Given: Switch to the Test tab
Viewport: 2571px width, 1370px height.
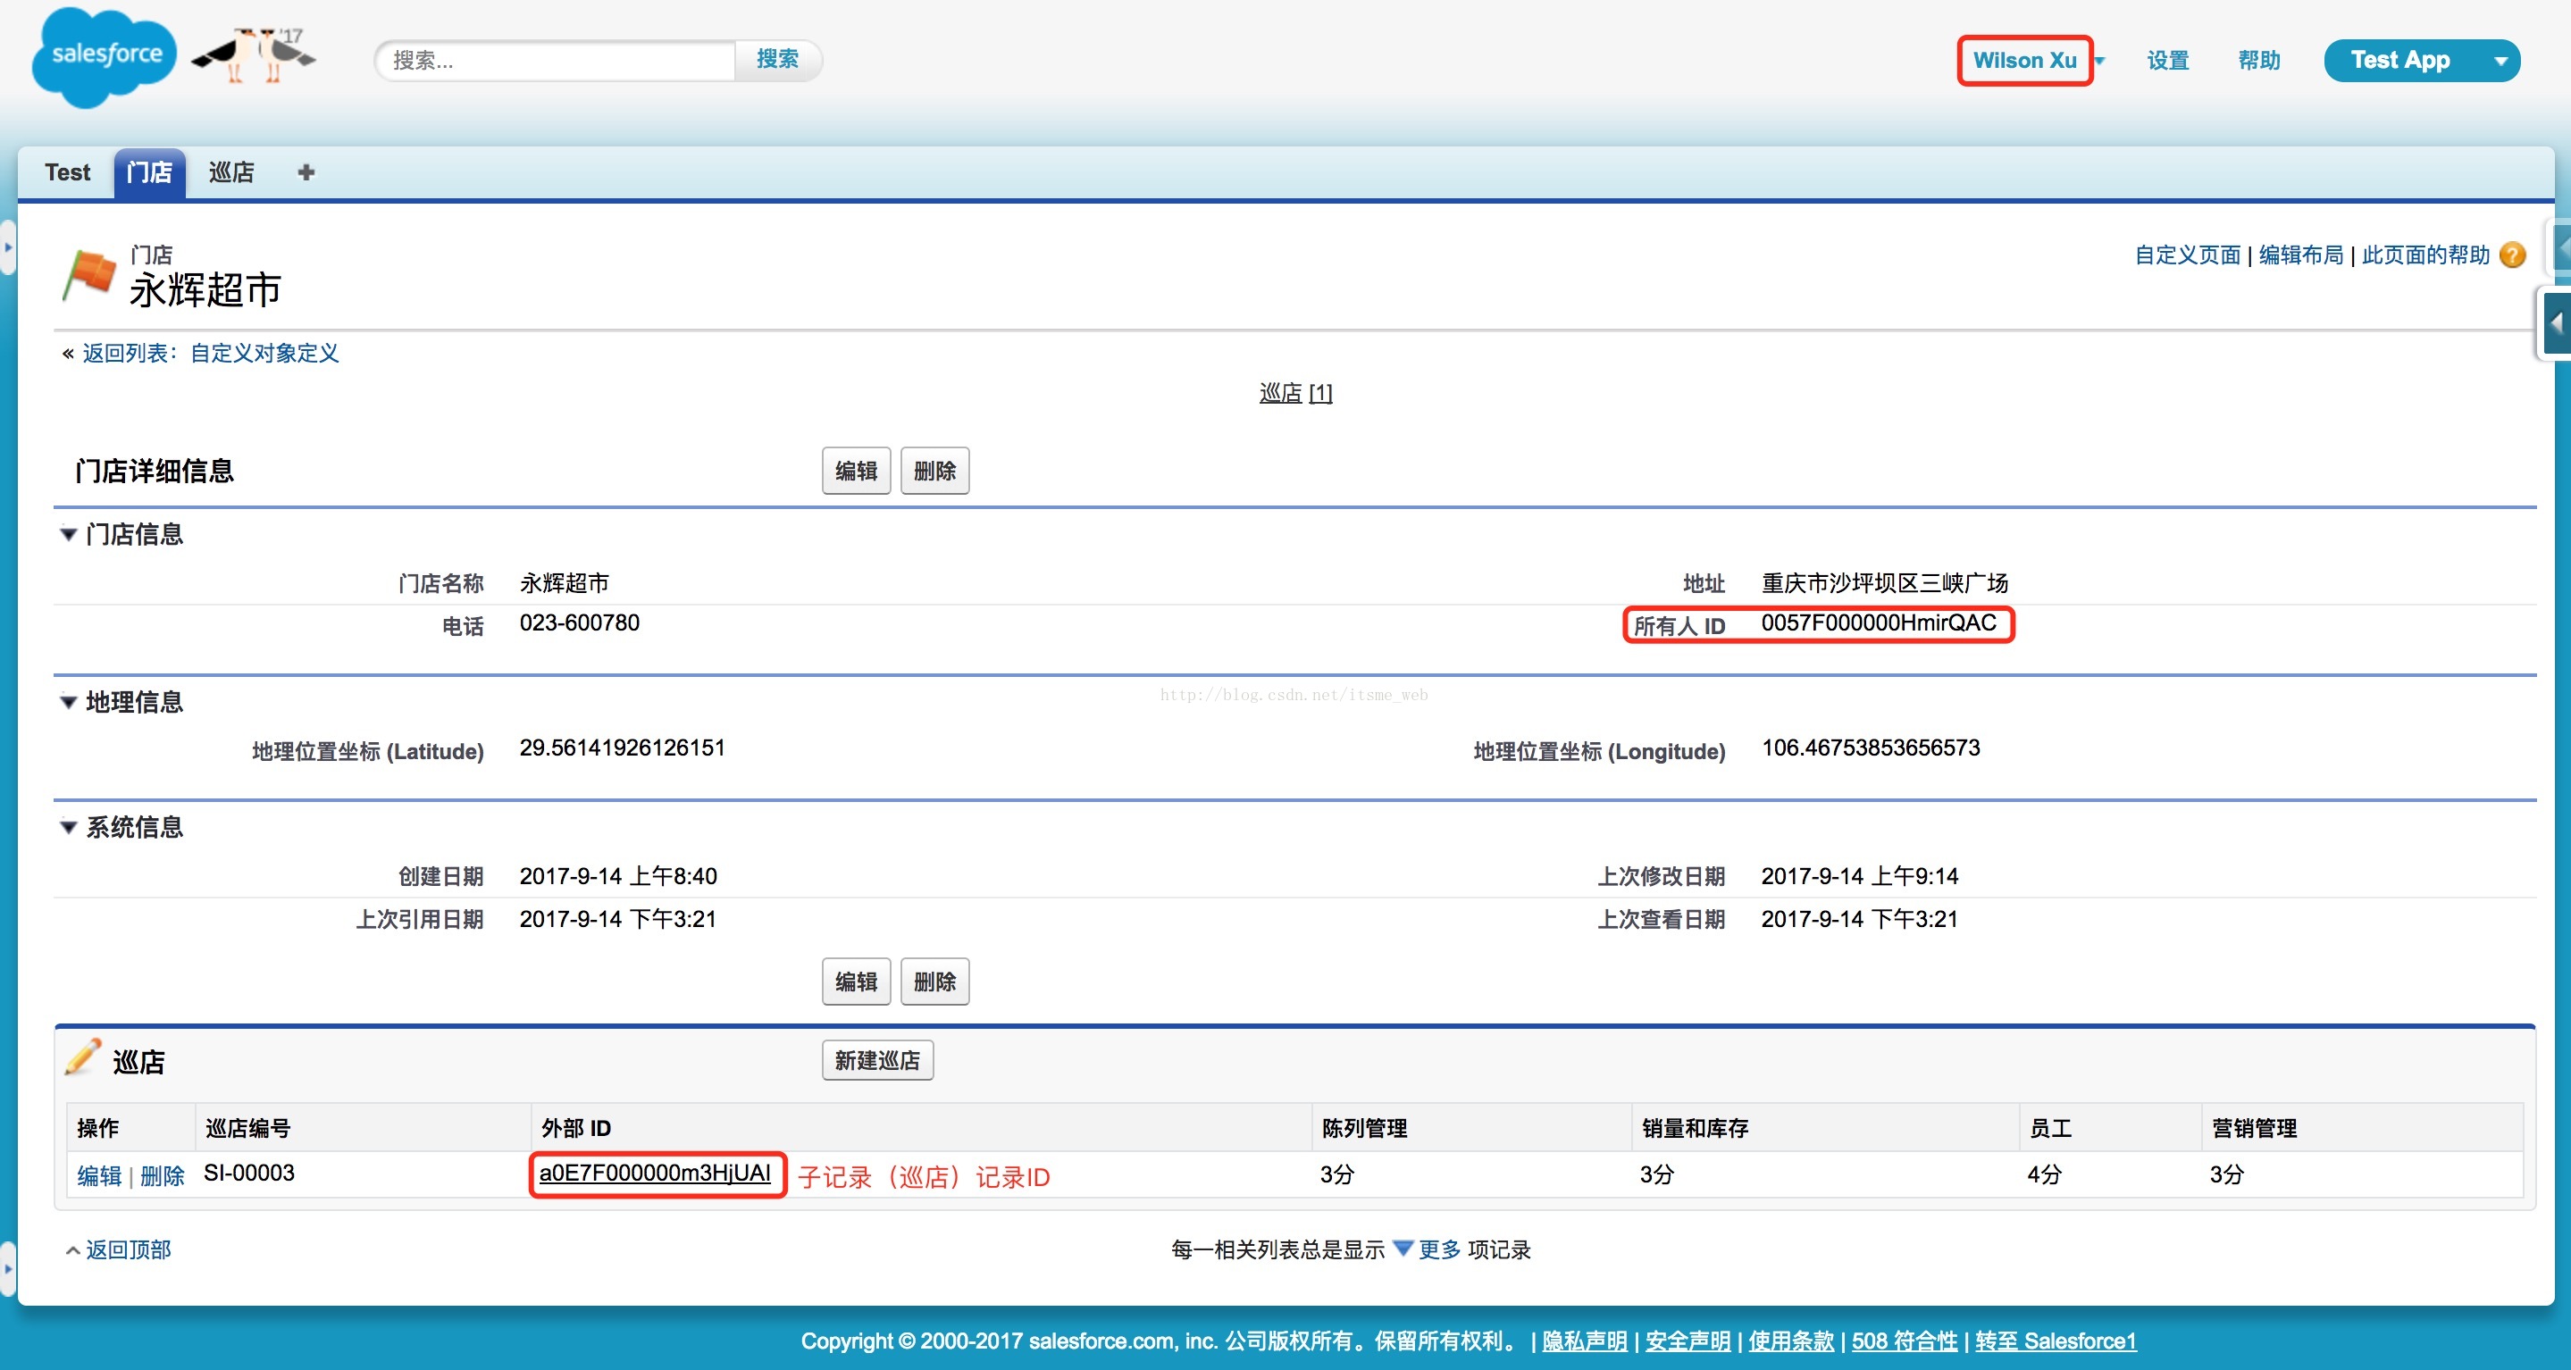Looking at the screenshot, I should tap(67, 172).
